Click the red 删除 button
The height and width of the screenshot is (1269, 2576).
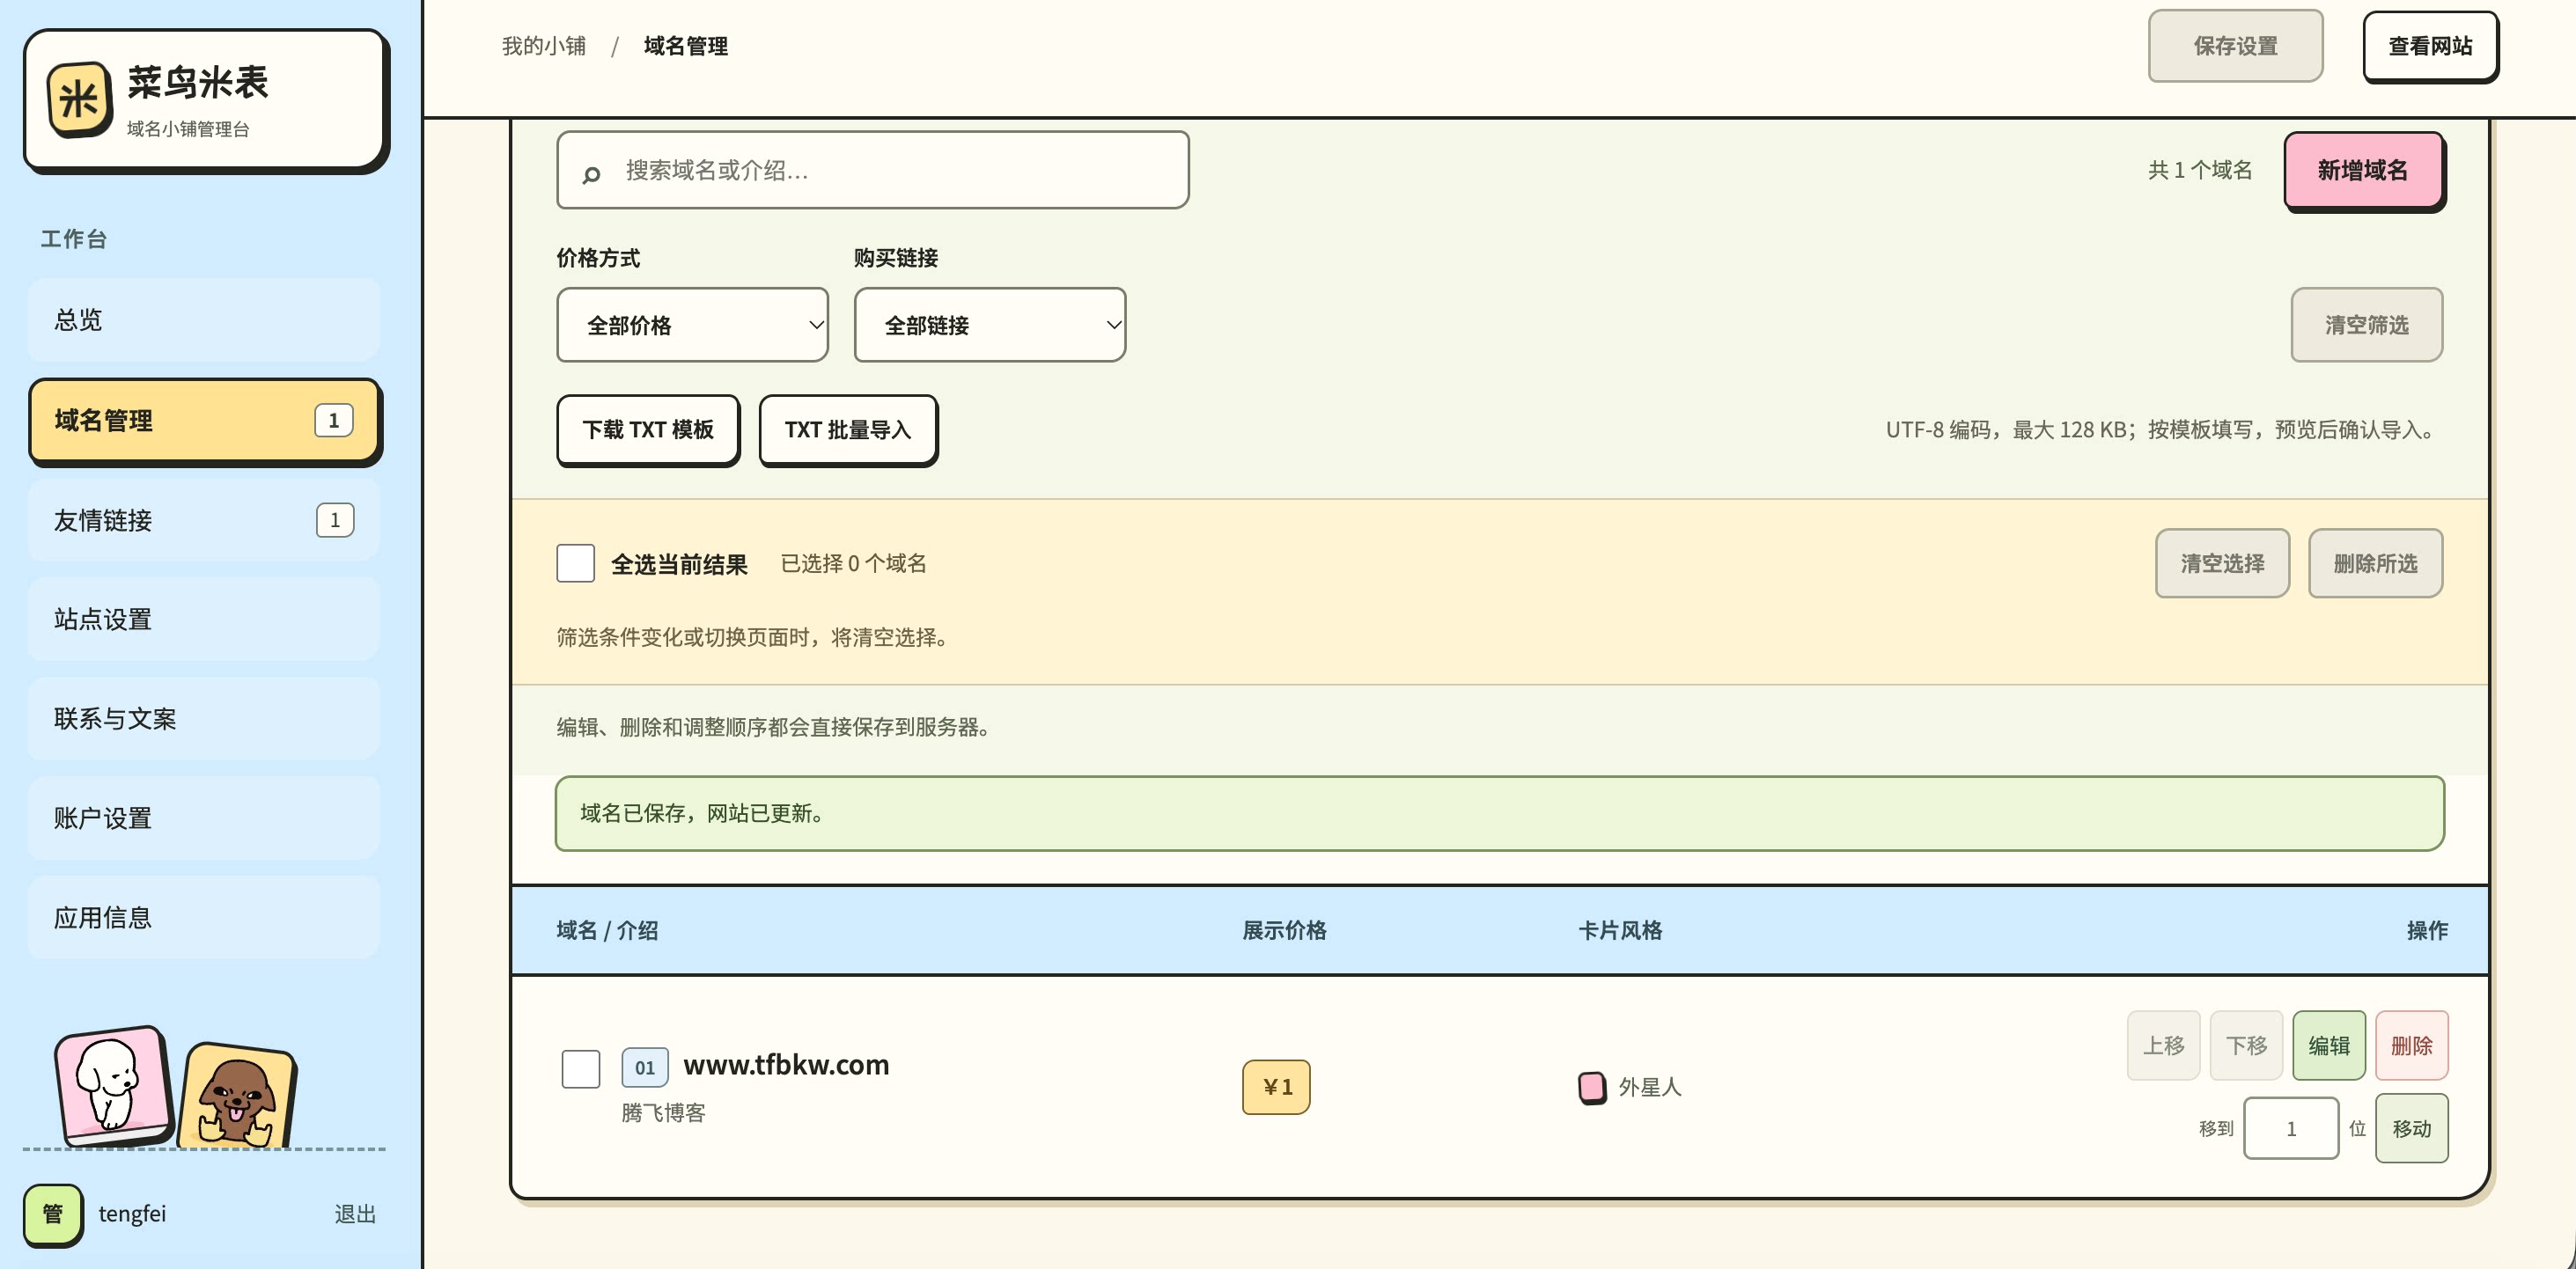point(2411,1045)
